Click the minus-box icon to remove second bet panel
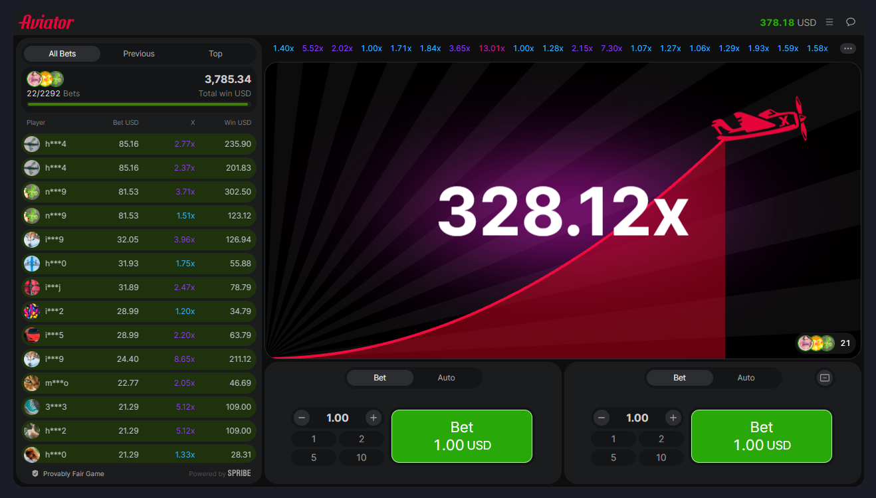Screen dimensions: 876x498 point(825,378)
